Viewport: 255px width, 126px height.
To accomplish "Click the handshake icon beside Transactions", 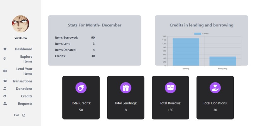I will coord(5,81).
